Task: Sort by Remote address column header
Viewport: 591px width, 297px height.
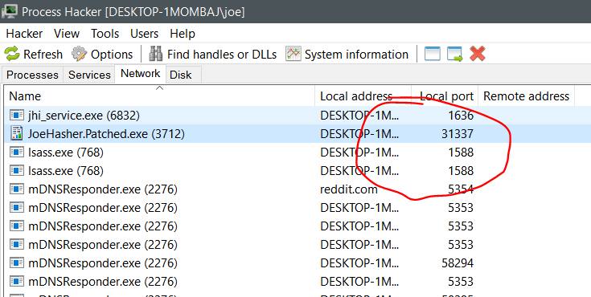Action: (x=527, y=96)
